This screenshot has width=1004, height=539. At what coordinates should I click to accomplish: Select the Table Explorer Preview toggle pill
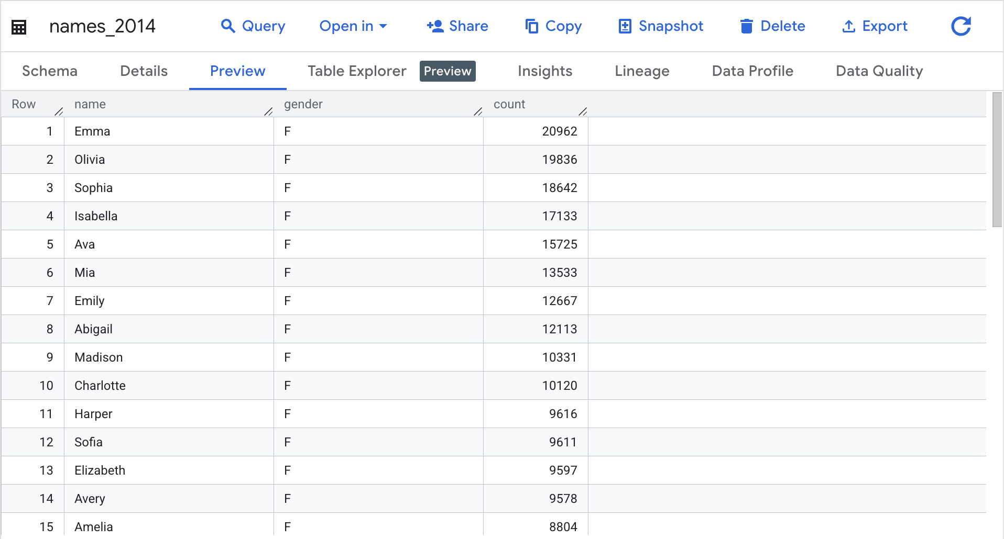coord(448,71)
